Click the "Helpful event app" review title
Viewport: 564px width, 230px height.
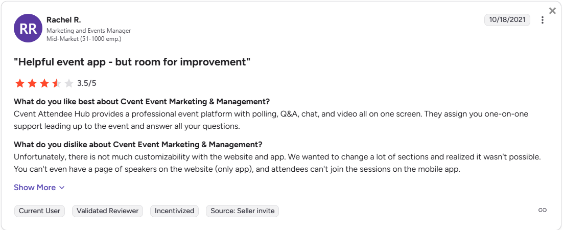[x=132, y=62]
